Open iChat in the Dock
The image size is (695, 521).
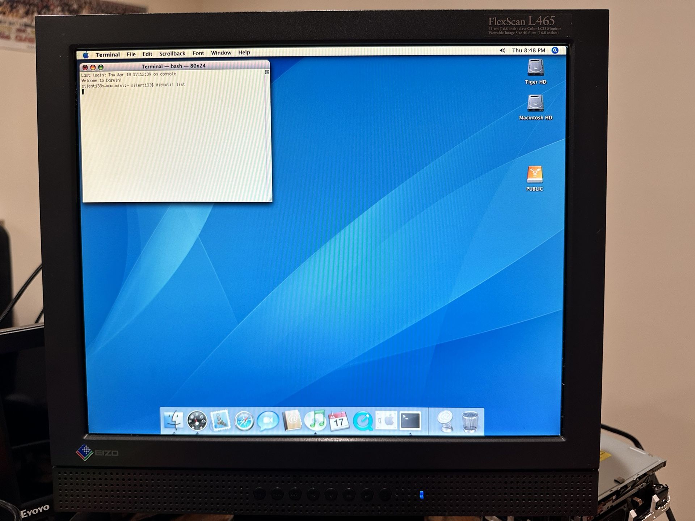pyautogui.click(x=268, y=421)
